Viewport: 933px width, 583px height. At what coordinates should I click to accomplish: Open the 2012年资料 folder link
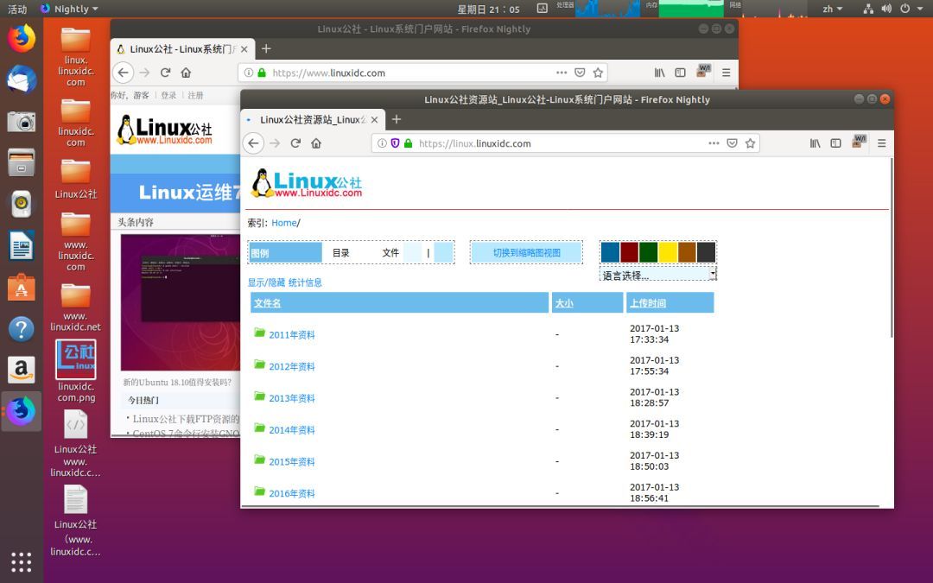click(x=292, y=366)
